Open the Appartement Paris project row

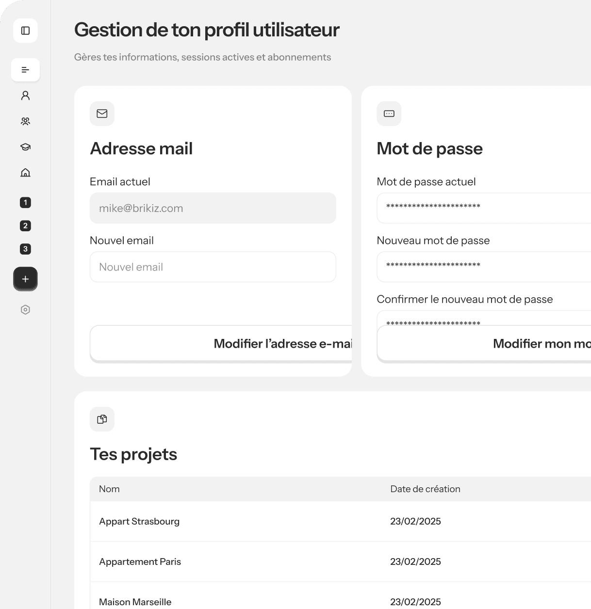(140, 561)
